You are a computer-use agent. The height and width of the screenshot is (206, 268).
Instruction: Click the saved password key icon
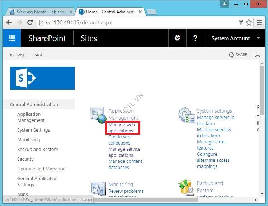(241, 22)
